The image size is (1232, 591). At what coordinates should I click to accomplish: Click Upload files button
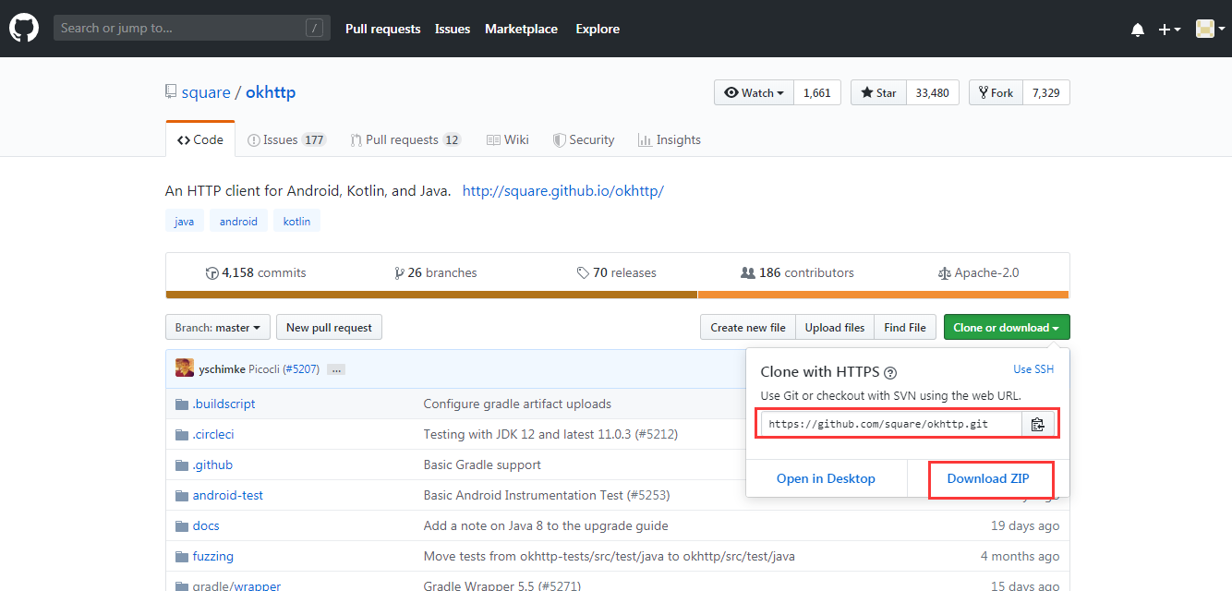click(x=835, y=327)
